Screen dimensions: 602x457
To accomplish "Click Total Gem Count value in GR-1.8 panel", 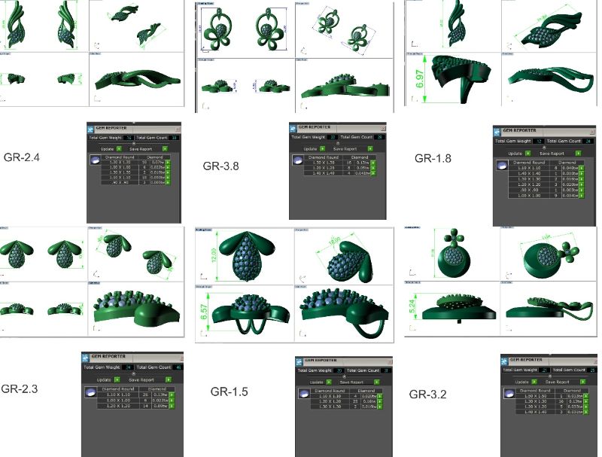I will point(588,141).
